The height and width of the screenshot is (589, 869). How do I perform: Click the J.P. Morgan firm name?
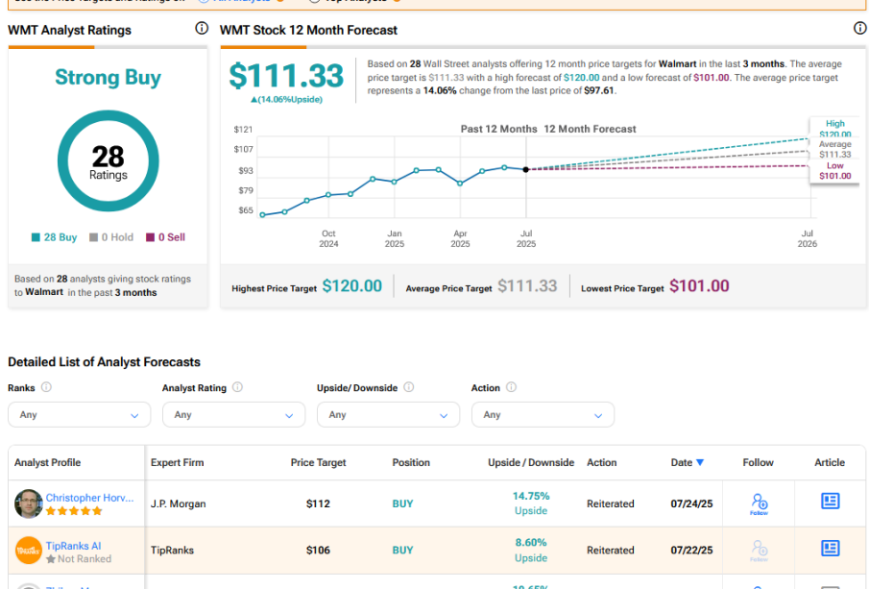pyautogui.click(x=179, y=503)
